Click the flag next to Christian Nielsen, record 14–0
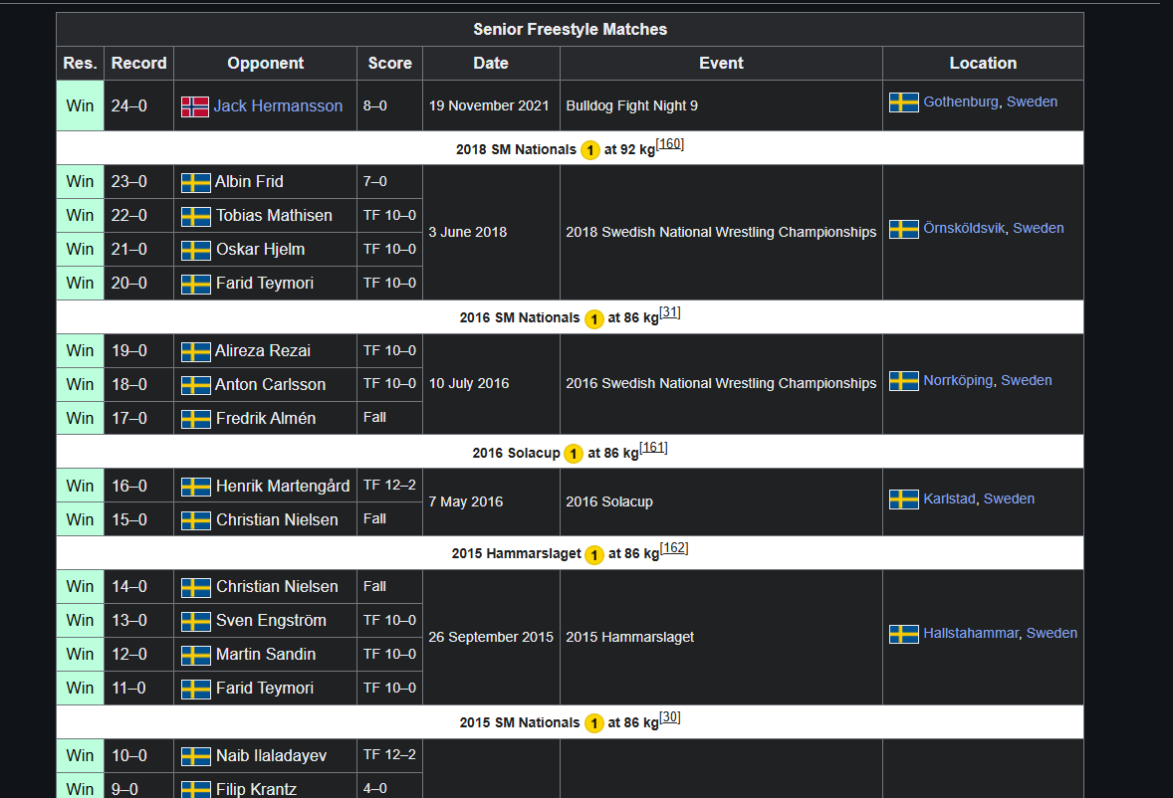This screenshot has width=1173, height=798. [196, 588]
